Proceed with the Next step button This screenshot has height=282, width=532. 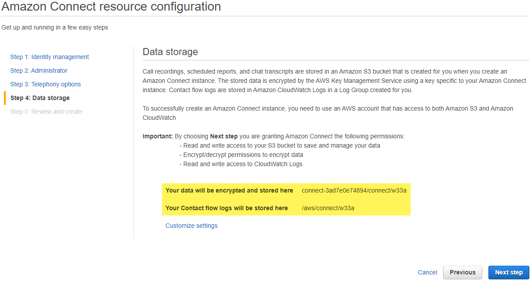pos(509,272)
